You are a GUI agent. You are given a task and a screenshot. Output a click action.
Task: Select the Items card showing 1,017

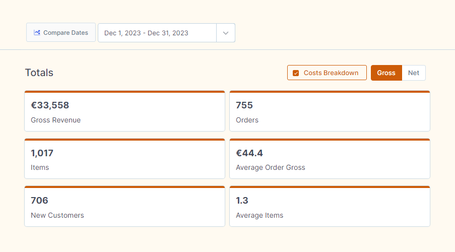click(x=125, y=159)
